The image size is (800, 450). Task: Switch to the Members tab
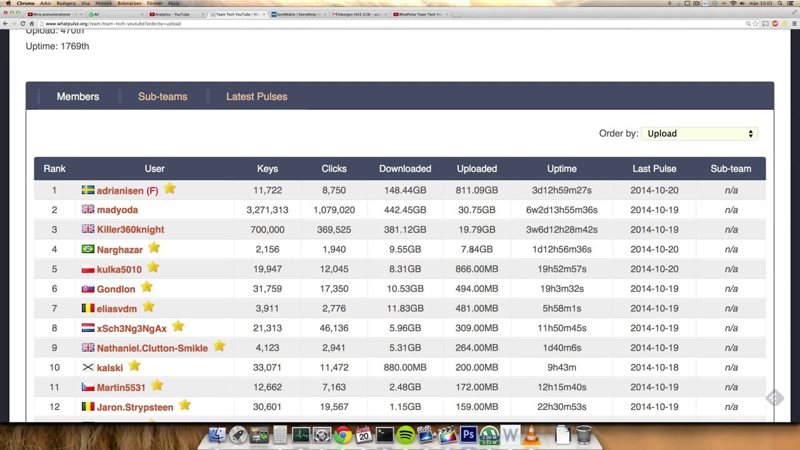[x=78, y=96]
